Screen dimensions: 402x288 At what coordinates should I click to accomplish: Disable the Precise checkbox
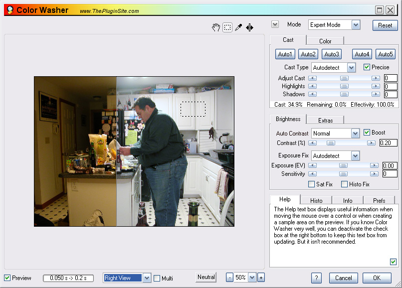[x=367, y=67]
